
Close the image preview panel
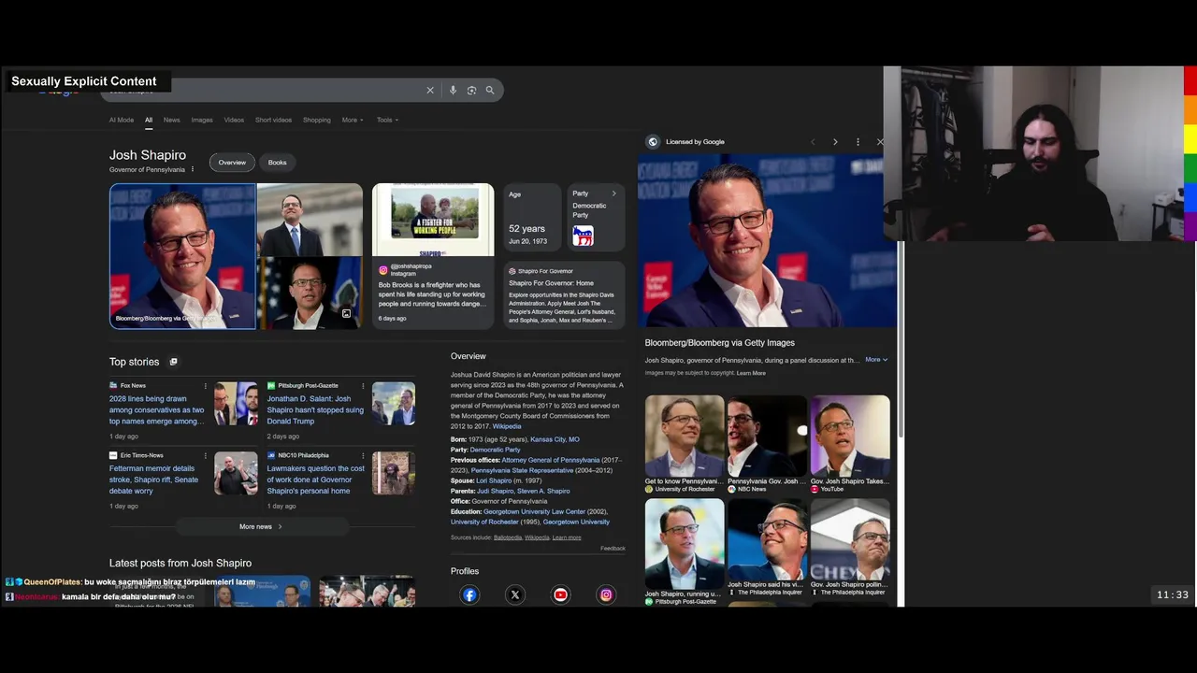880,142
